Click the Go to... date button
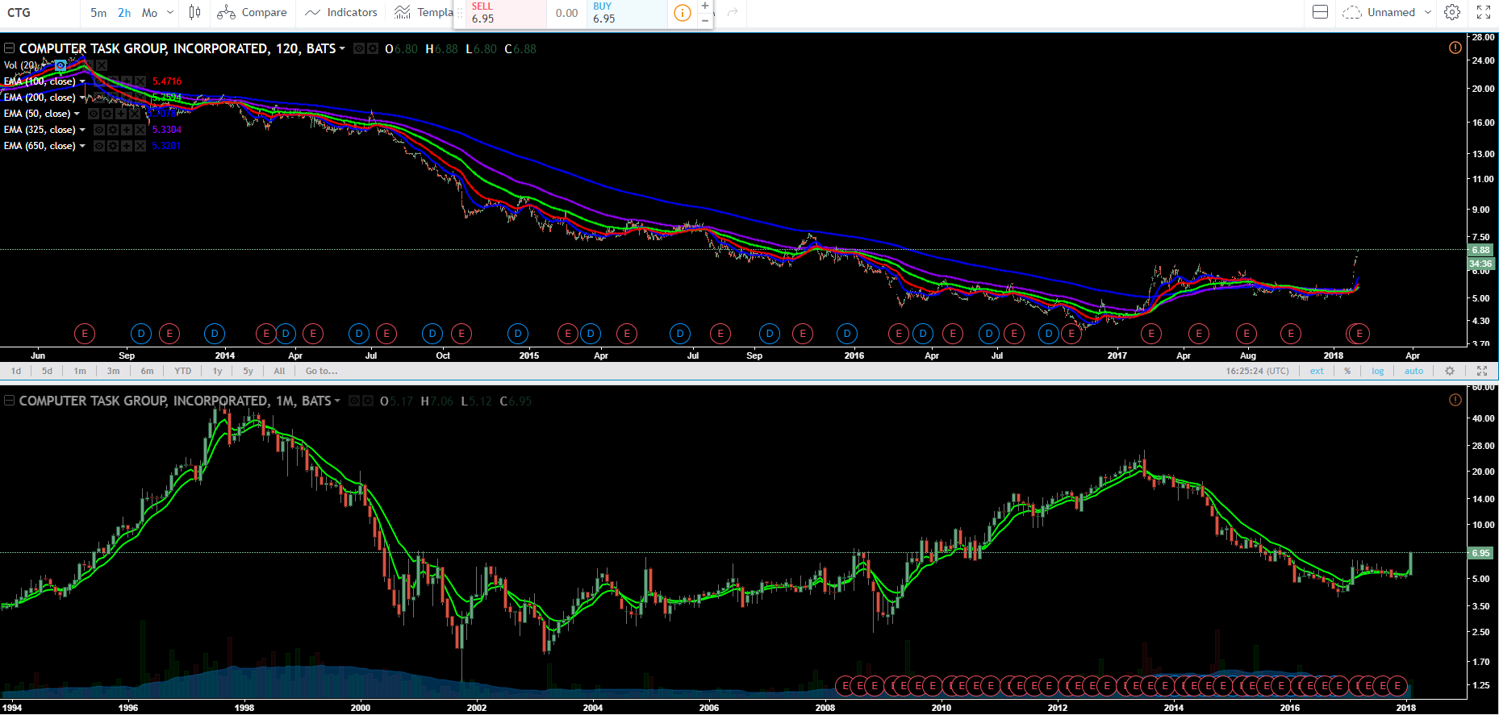 click(x=321, y=371)
